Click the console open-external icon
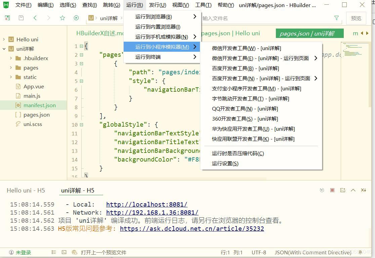The width and height of the screenshot is (375, 258). coord(343,190)
